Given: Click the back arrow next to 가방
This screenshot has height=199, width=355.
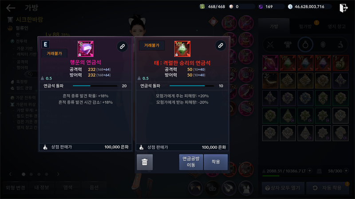Looking at the screenshot, I should pyautogui.click(x=10, y=8).
